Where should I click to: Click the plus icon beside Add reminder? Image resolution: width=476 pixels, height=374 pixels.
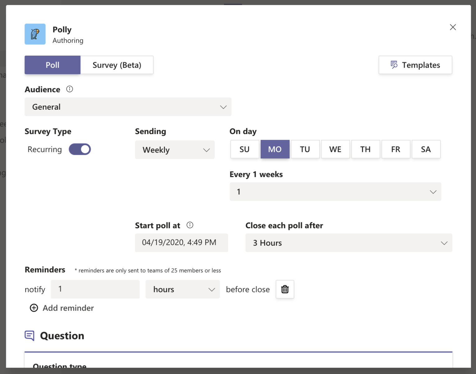tap(34, 308)
